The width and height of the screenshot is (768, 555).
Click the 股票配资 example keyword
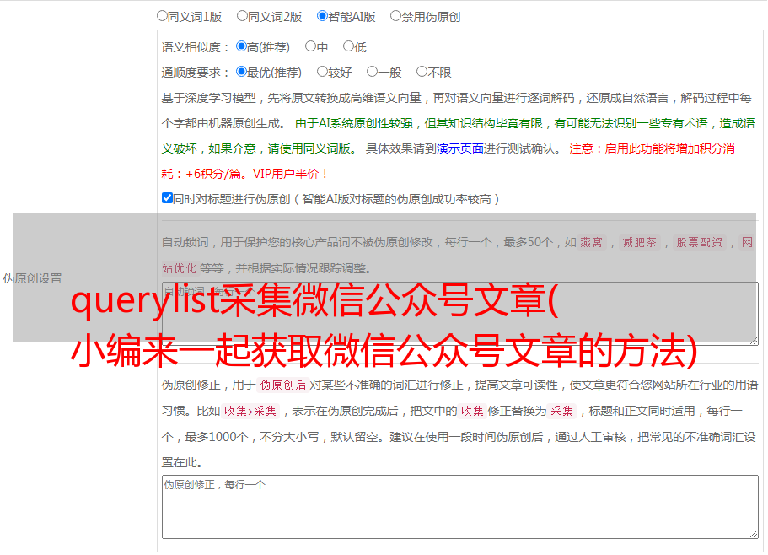[700, 242]
